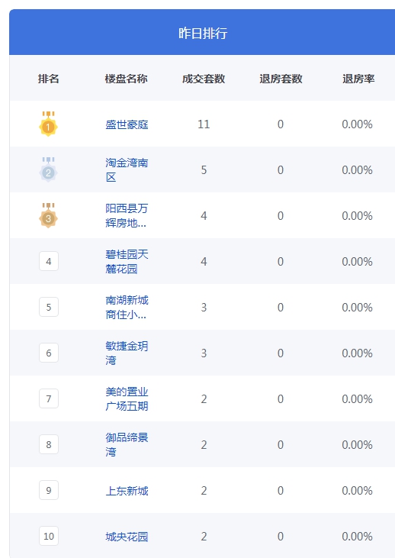Click the rank 7 number badge
395x558 pixels.
pyautogui.click(x=49, y=398)
